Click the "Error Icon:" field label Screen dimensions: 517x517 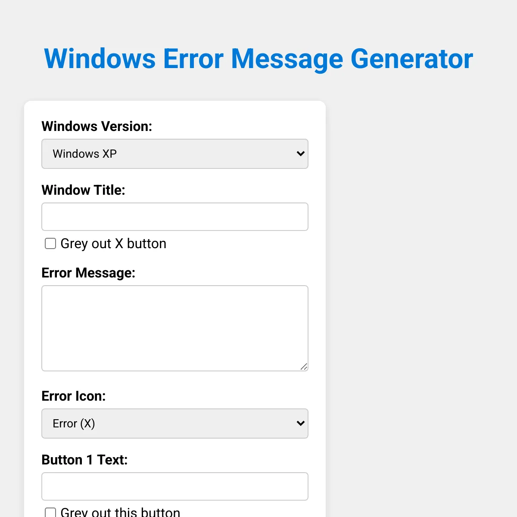coord(74,396)
